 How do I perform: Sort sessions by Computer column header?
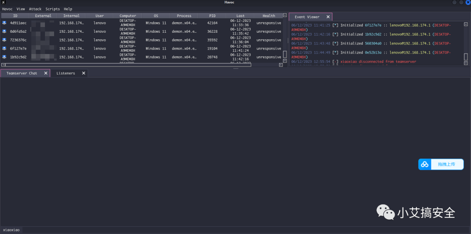tap(128, 16)
